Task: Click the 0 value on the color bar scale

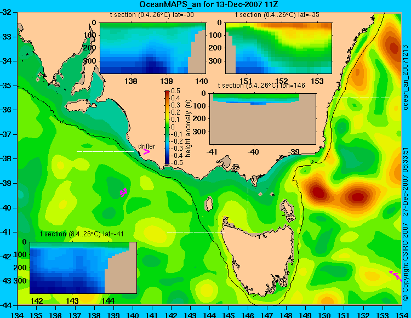Action: point(173,127)
